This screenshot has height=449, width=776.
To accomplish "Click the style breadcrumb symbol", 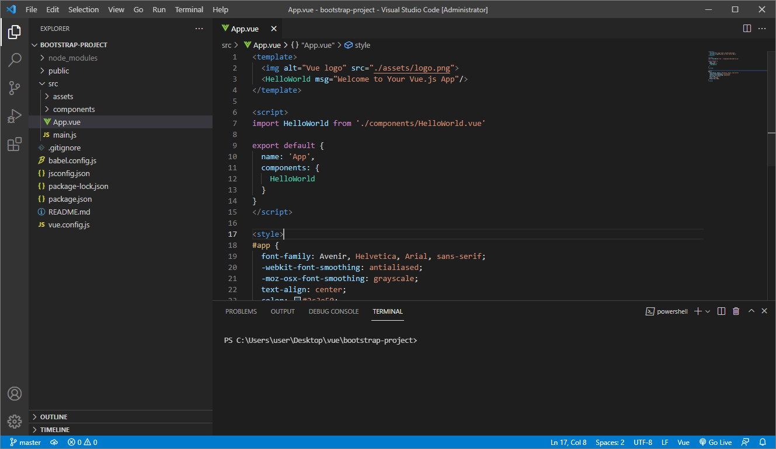I will click(x=357, y=45).
